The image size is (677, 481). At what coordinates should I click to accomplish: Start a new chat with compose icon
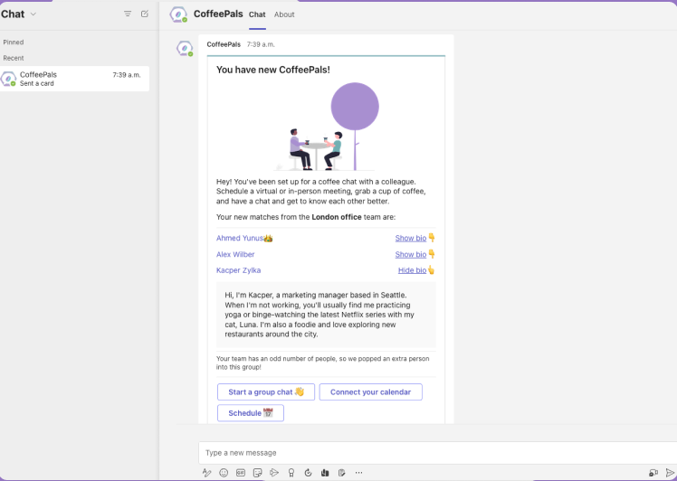coord(145,14)
